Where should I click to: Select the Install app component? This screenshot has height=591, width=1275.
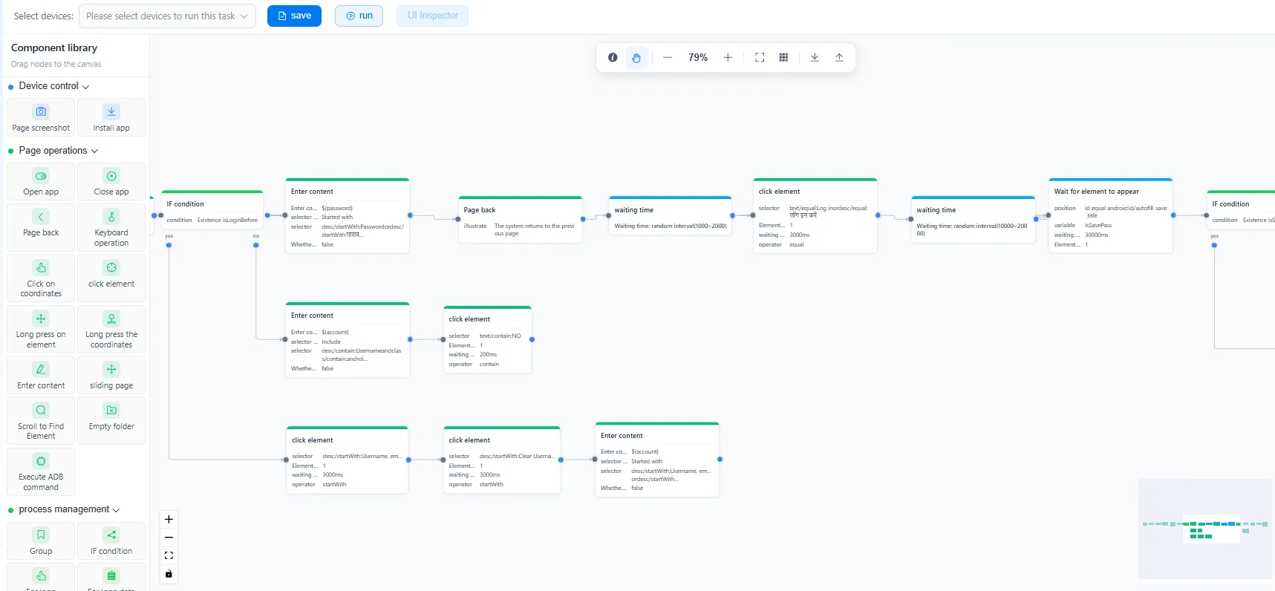coord(111,117)
